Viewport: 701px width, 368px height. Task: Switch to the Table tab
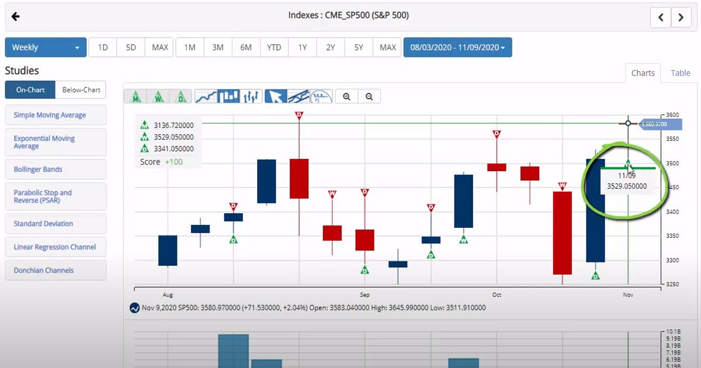(680, 73)
